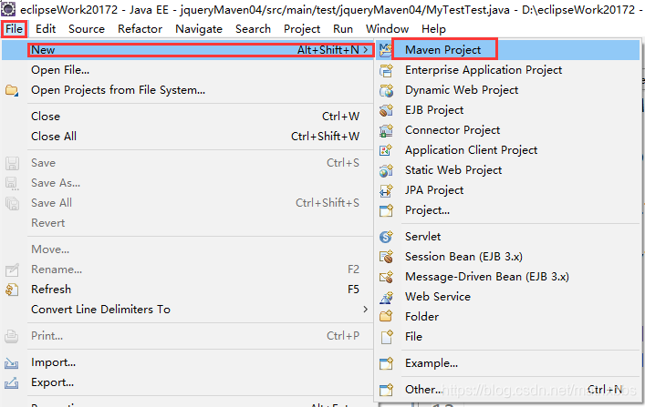
Task: Click the Connector Project icon
Action: pyautogui.click(x=386, y=130)
